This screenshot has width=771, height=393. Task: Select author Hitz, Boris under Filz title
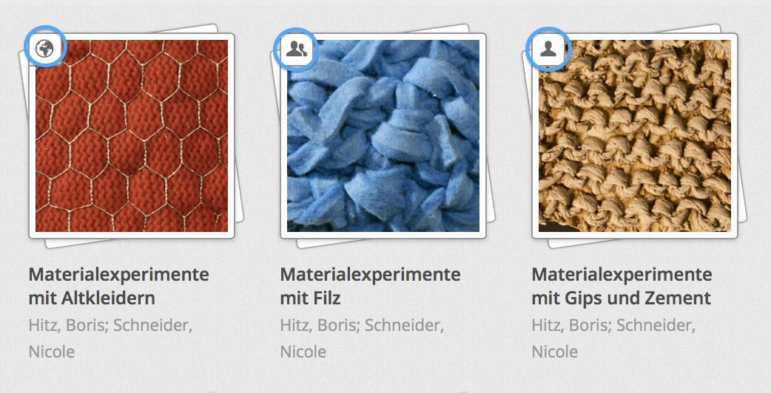pos(320,325)
